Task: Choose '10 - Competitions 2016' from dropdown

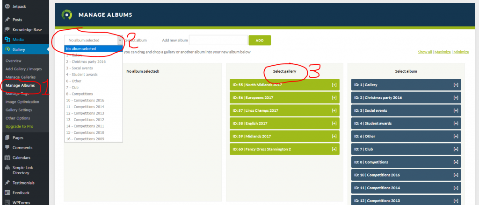Action: click(x=94, y=100)
